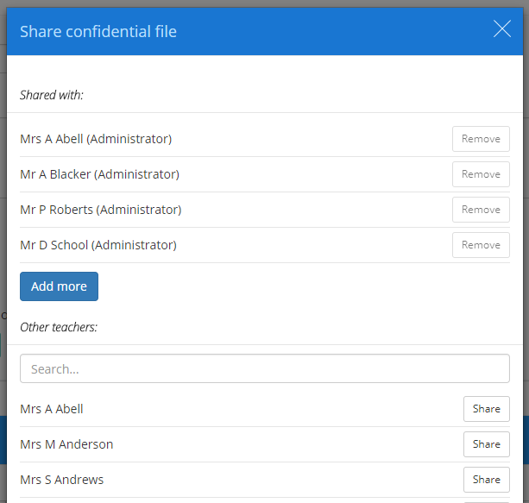Share file with Mrs S Andrews

pos(486,480)
